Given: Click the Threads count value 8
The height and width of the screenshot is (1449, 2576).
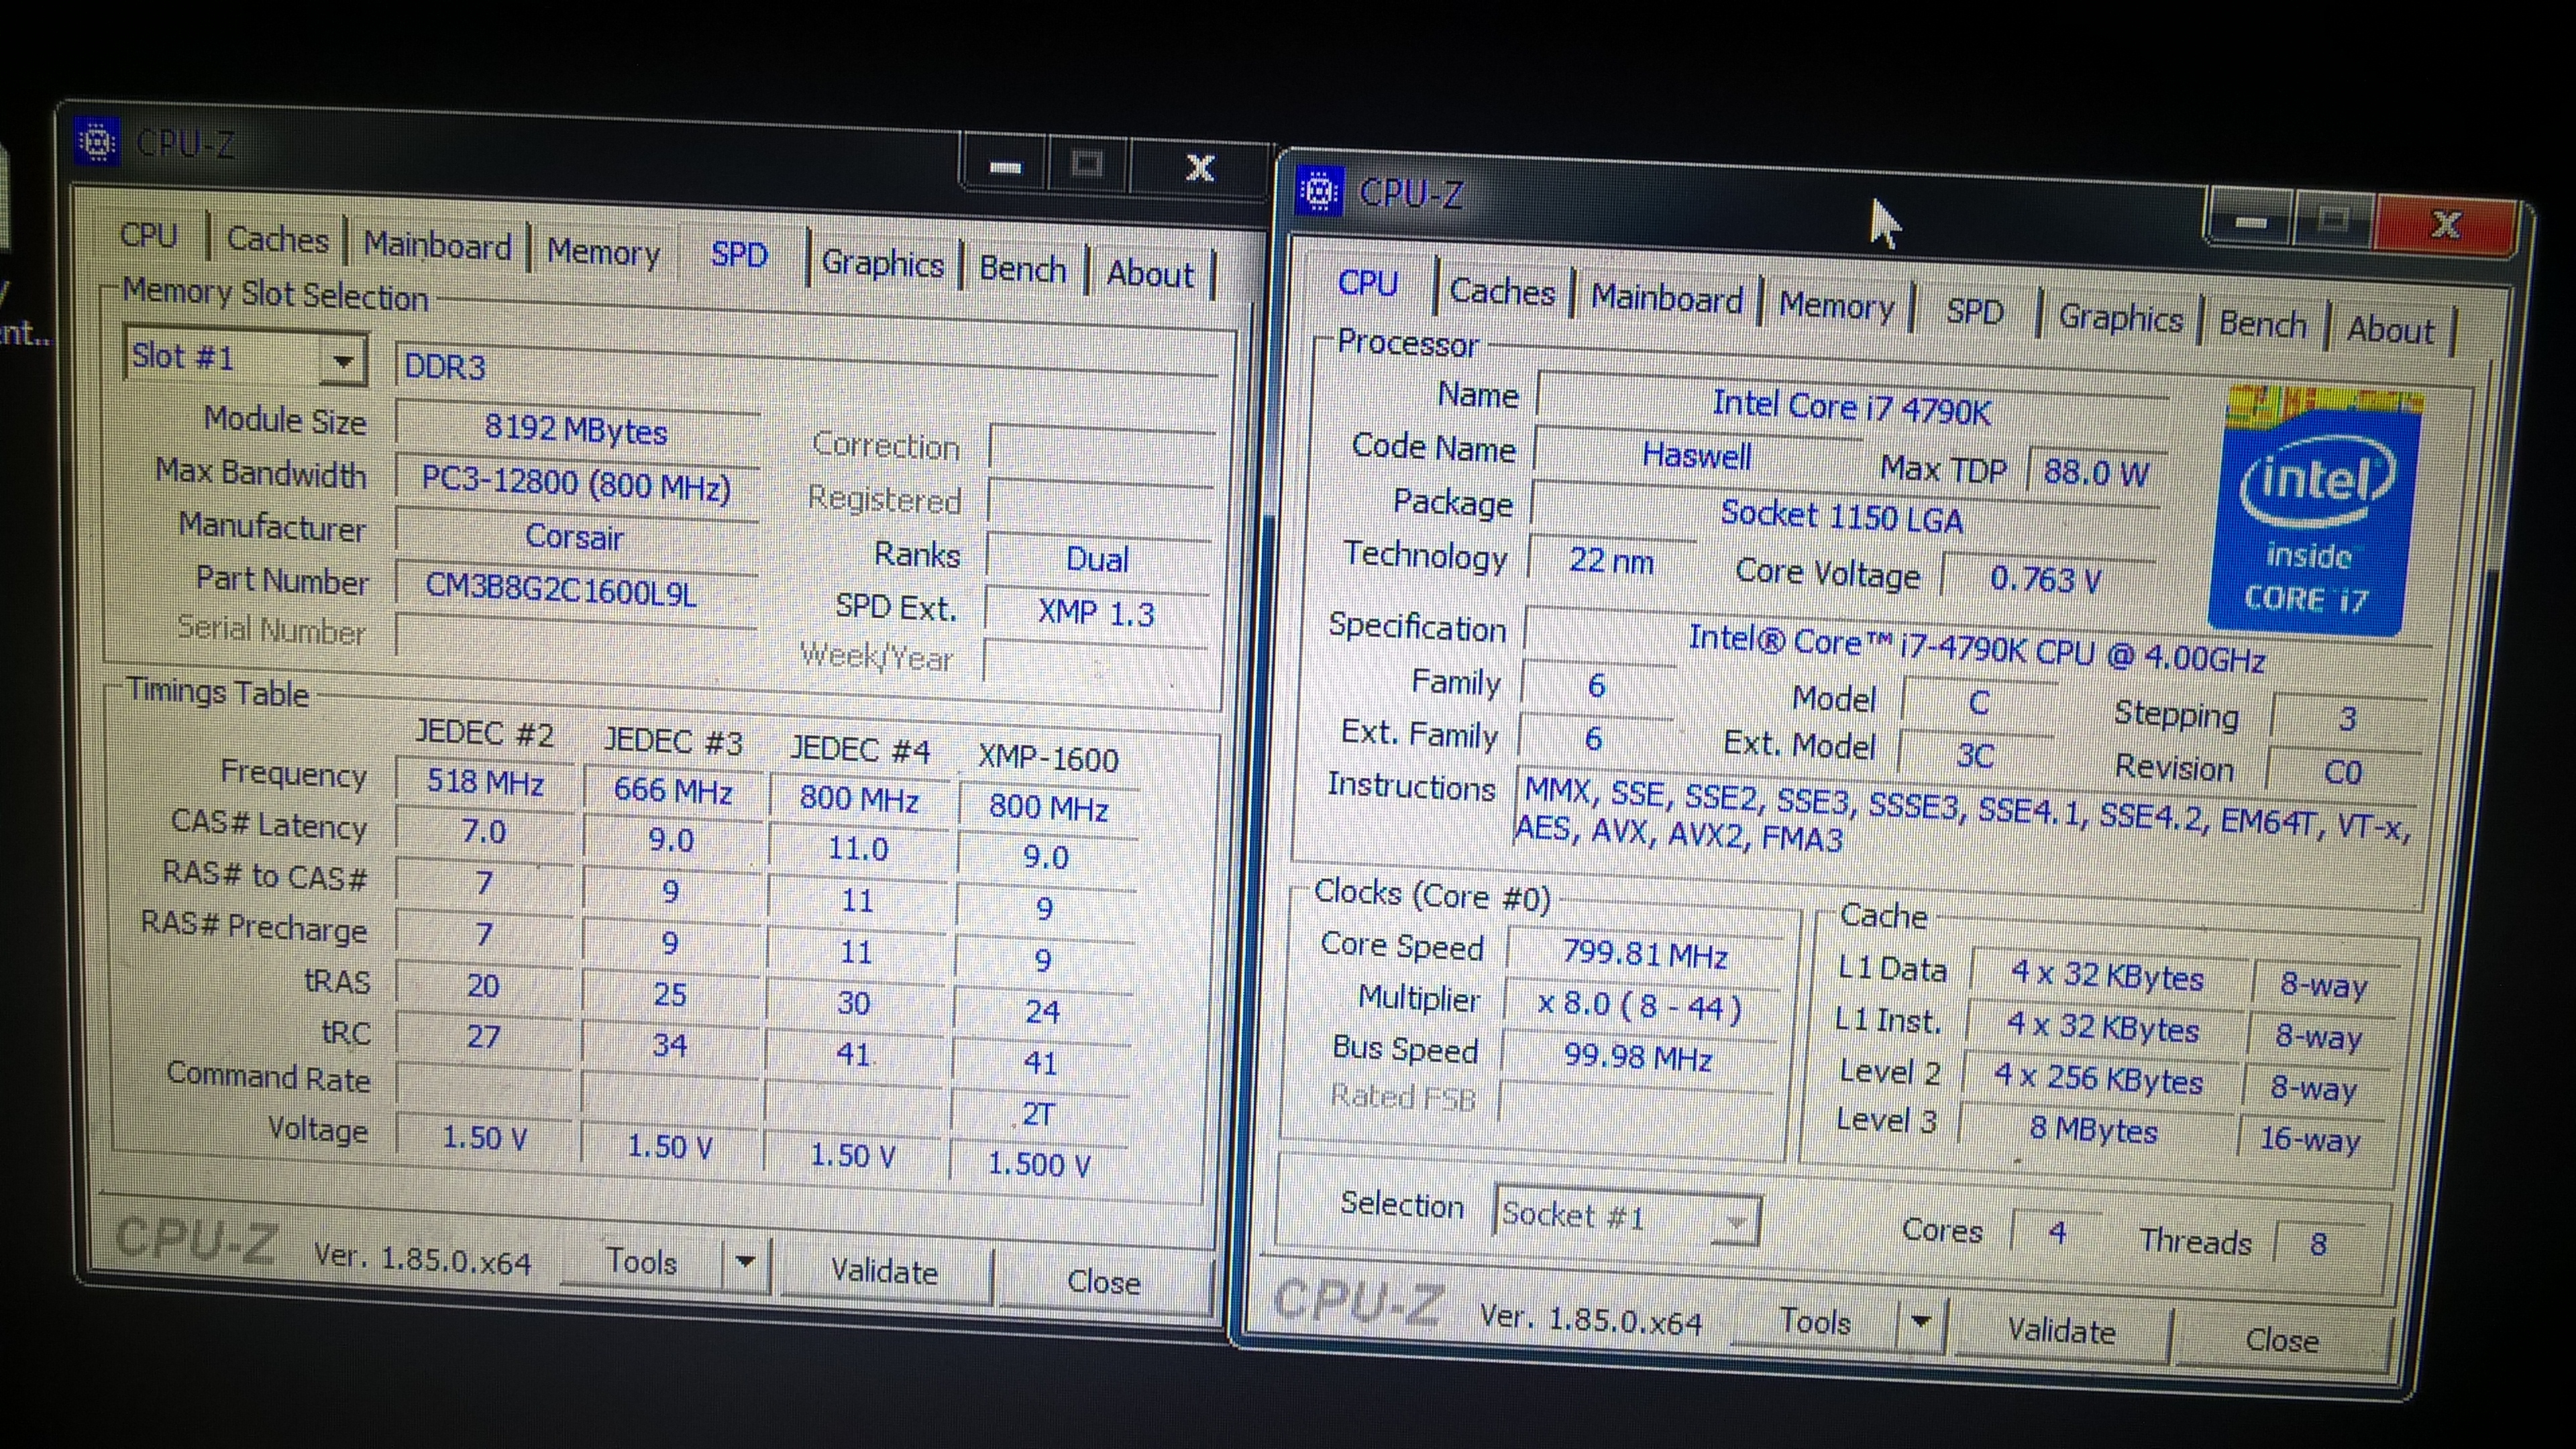Looking at the screenshot, I should pos(2318,1243).
